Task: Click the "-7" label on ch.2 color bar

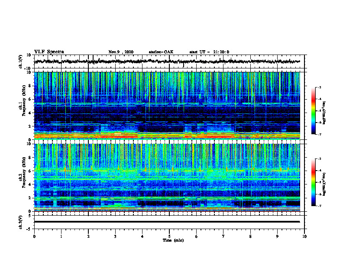Action: (x=319, y=206)
